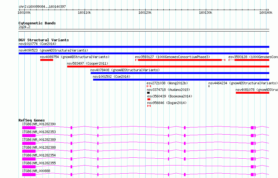Click the large first exon of NM_001282390
This screenshot has width=278, height=178.
tap(29, 128)
